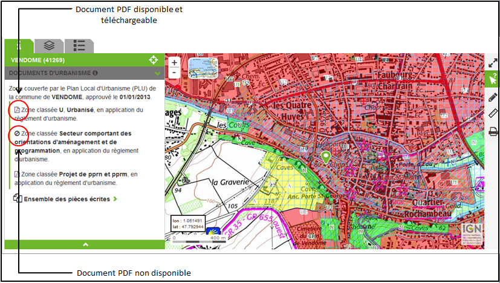Select the pointer query tool
500x283 pixels.
click(493, 79)
